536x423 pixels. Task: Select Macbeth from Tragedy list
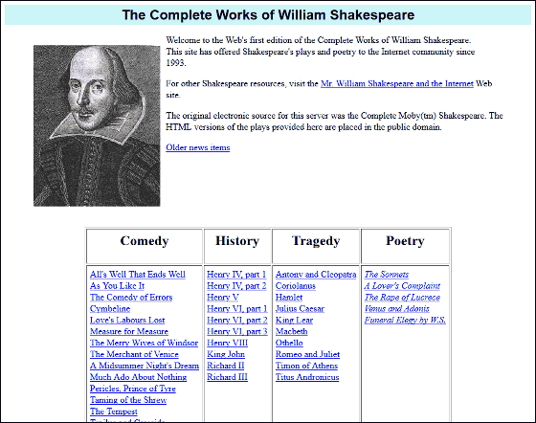point(292,331)
